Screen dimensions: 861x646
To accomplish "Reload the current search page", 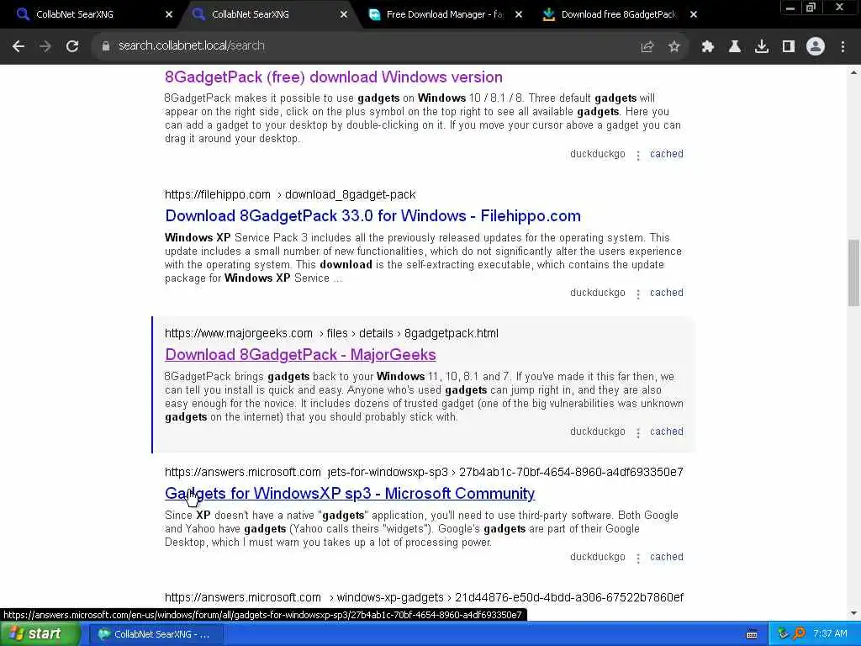I will pos(72,47).
